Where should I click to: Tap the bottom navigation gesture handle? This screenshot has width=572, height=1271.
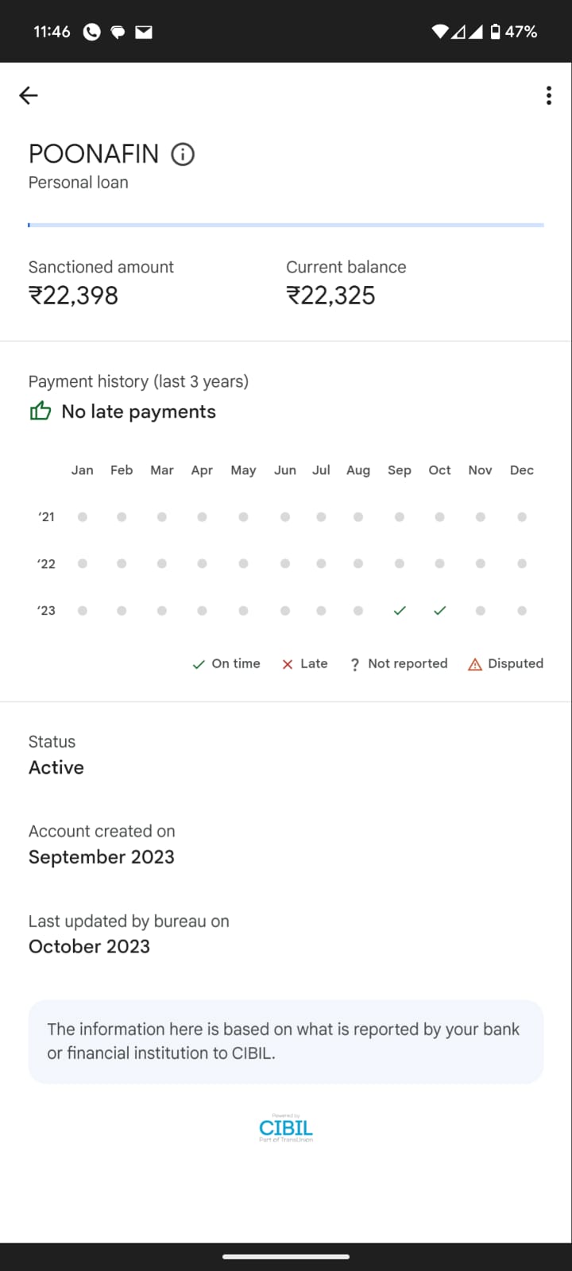pos(286,1257)
